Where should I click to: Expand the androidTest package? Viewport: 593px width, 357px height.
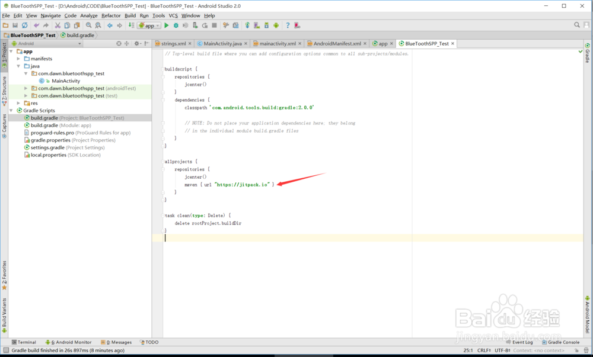(x=25, y=88)
